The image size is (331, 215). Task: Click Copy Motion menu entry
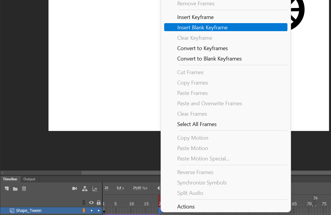pos(226,138)
